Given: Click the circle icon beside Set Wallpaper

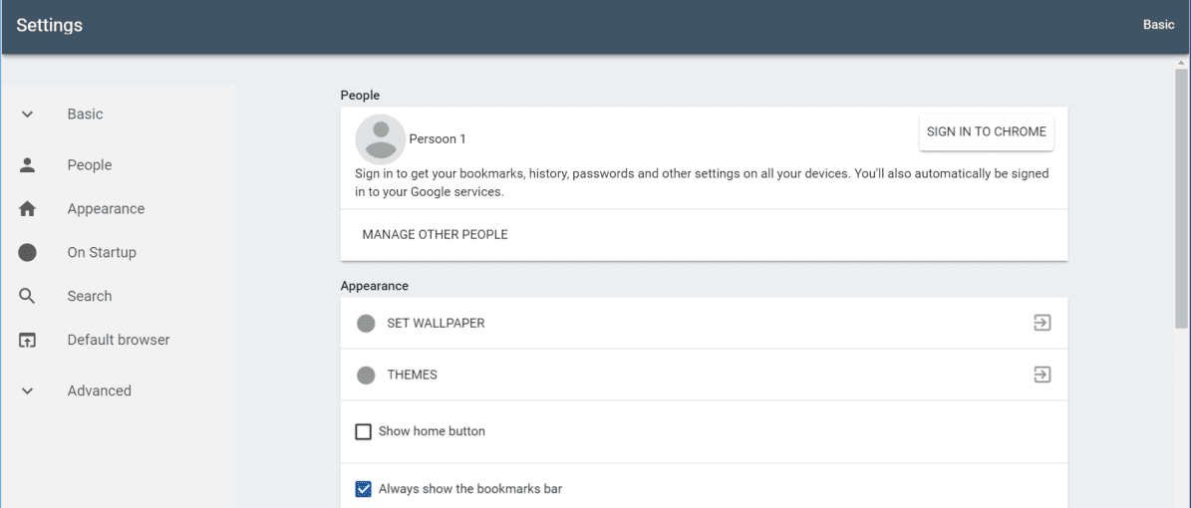Looking at the screenshot, I should 366,324.
